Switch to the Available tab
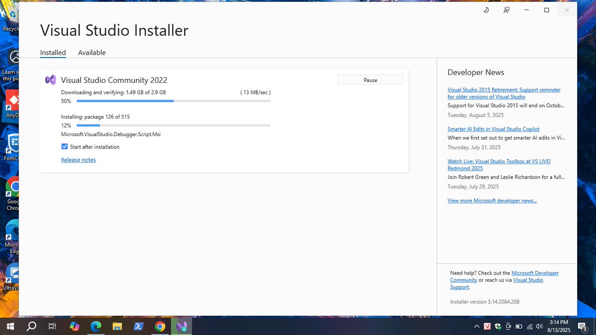596x335 pixels. pos(92,53)
